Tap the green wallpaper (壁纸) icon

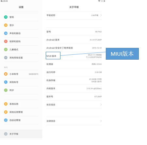click(x=6, y=17)
